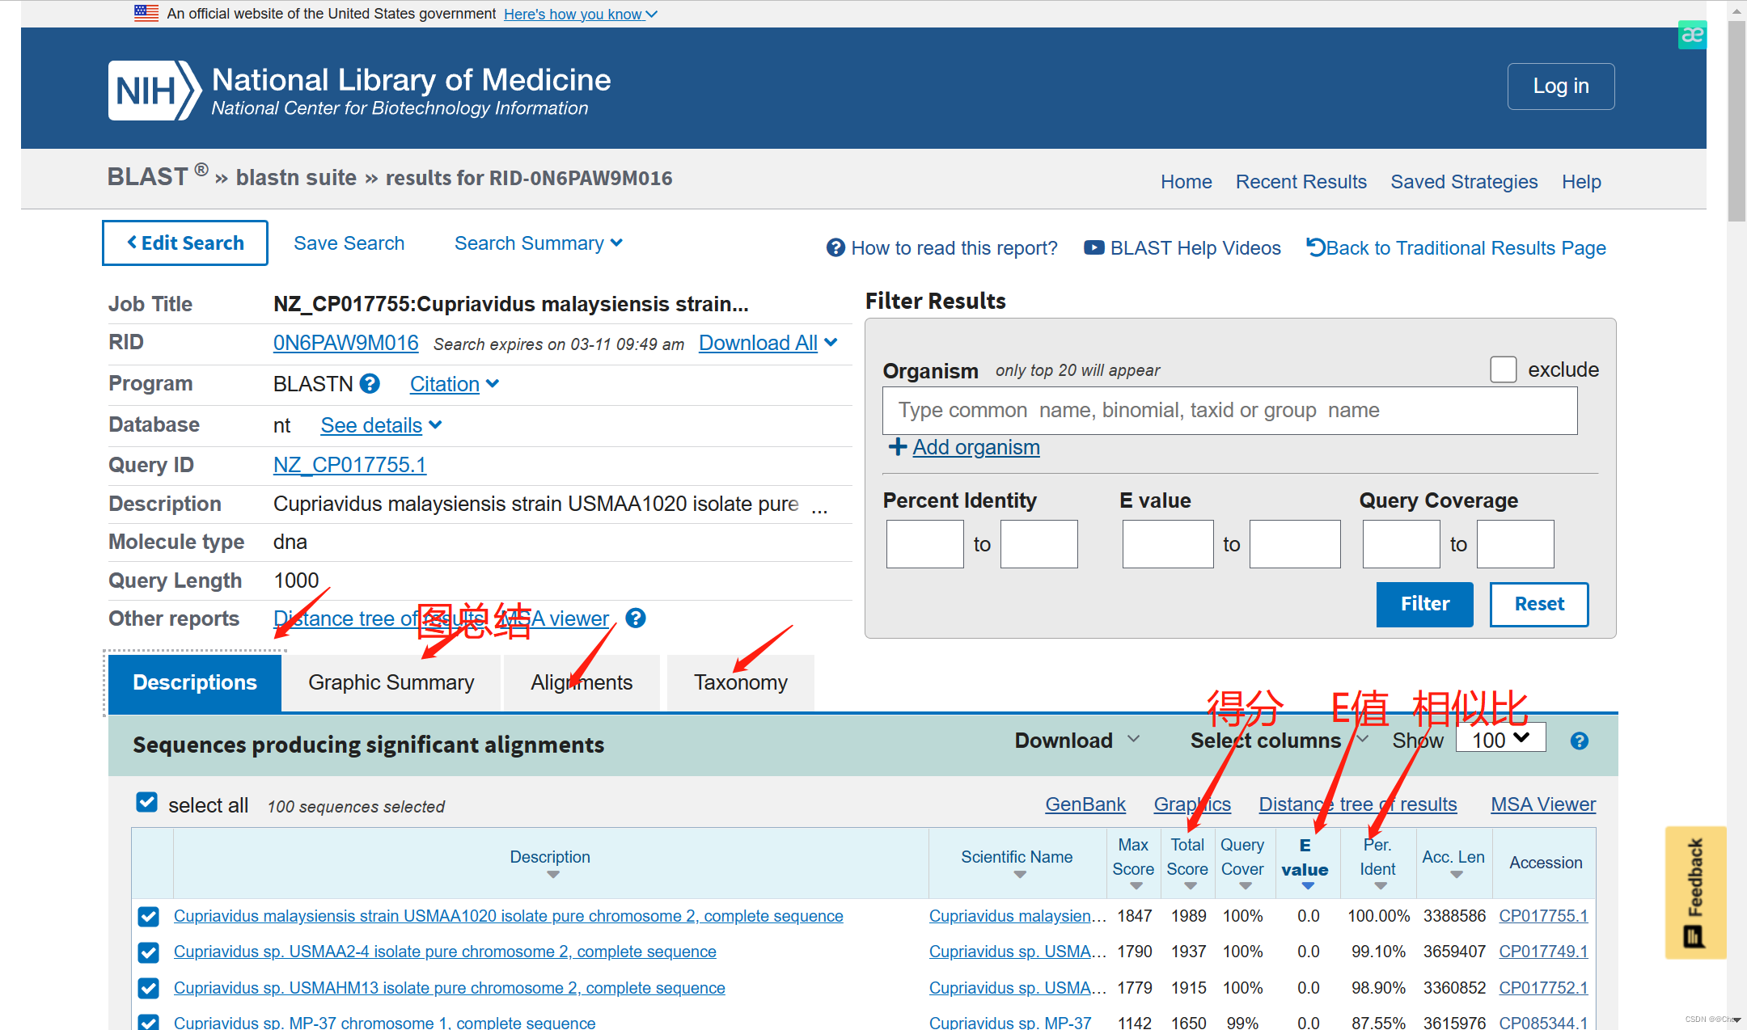This screenshot has width=1747, height=1030.
Task: Uncheck Cupriavidus sp. USMAA2-4 row checkbox
Action: [x=148, y=952]
